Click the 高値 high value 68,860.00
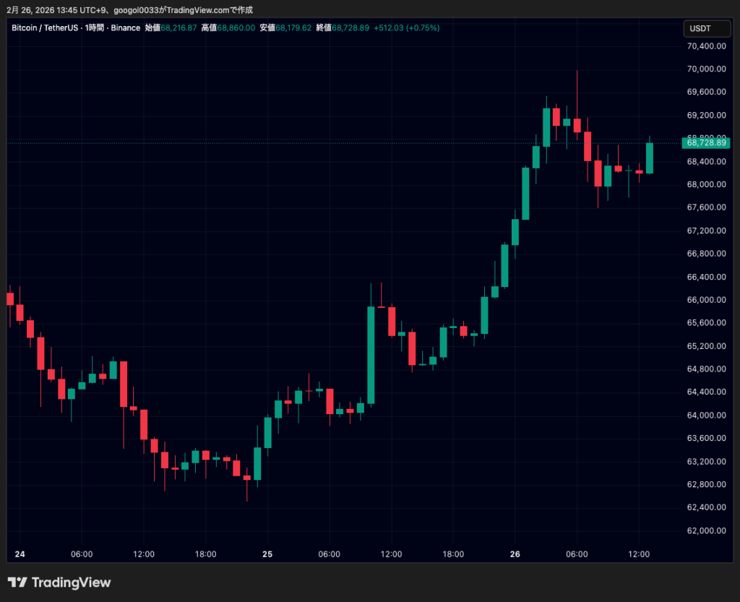The height and width of the screenshot is (602, 740). point(236,28)
